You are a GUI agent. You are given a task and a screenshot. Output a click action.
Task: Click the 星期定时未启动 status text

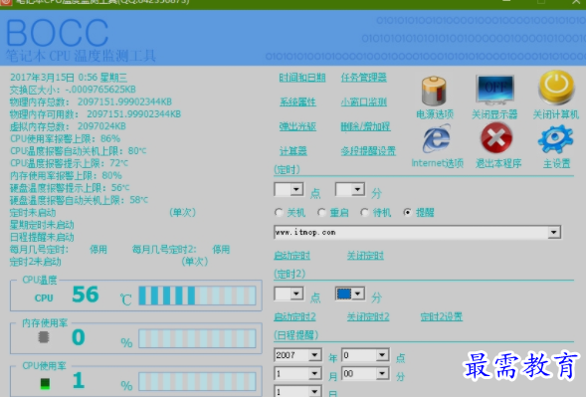(42, 225)
